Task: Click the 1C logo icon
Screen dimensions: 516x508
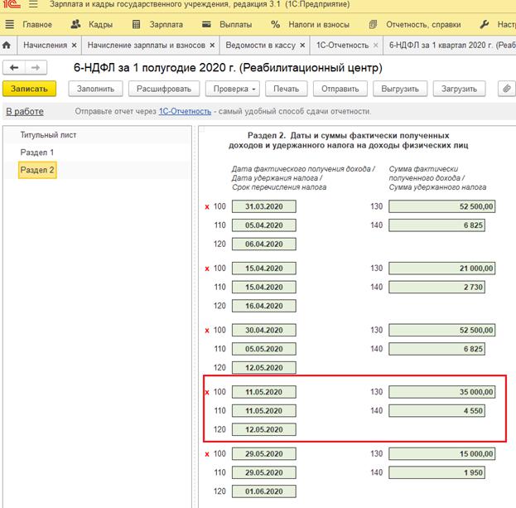Action: point(12,5)
